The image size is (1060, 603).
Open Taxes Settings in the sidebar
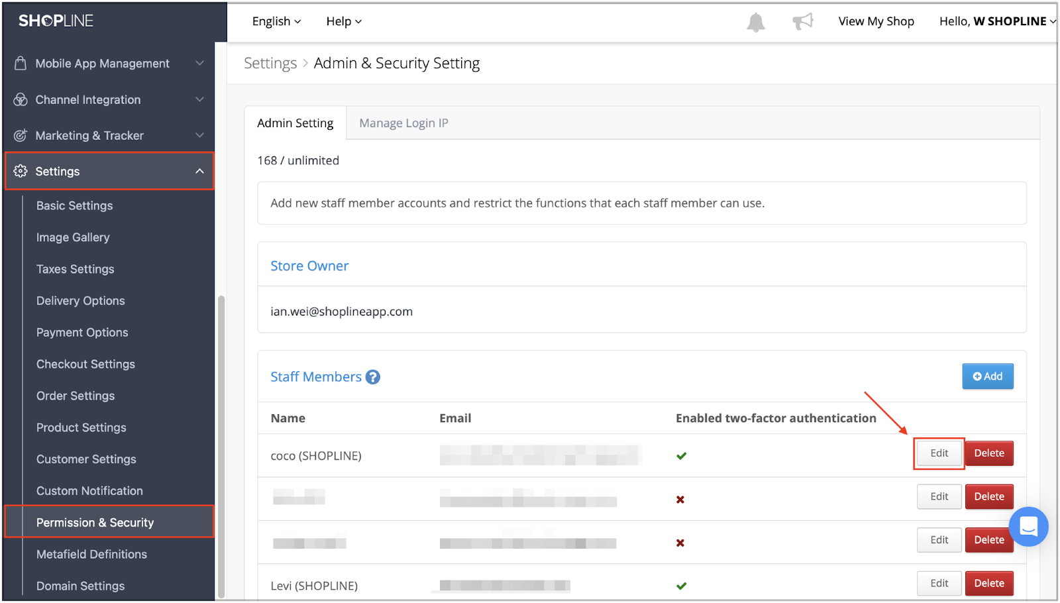coord(75,269)
